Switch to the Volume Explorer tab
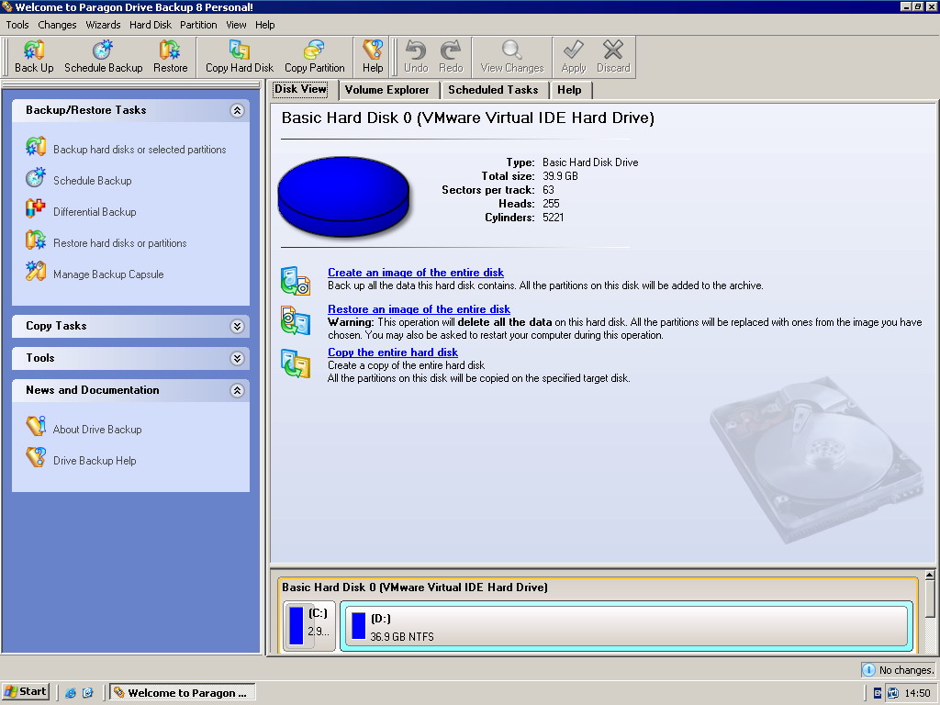This screenshot has width=940, height=705. [387, 90]
